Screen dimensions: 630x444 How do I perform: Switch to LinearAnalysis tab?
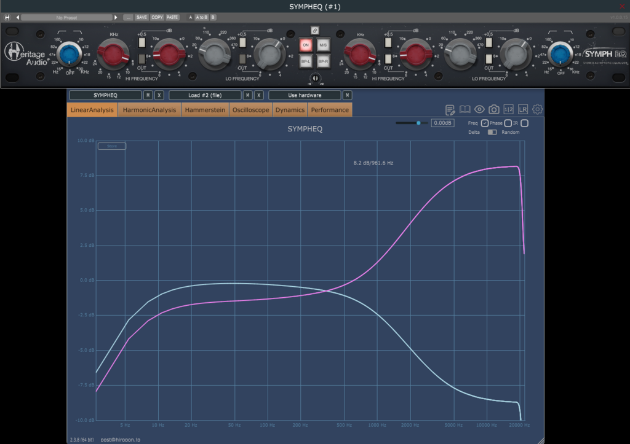92,110
